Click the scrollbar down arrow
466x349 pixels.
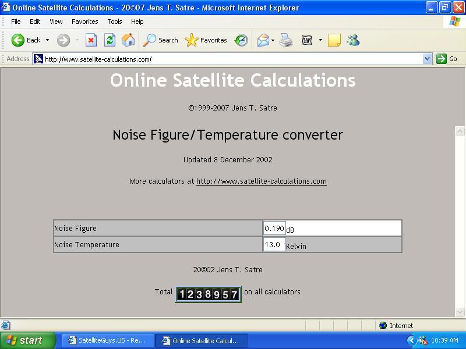pos(460,312)
